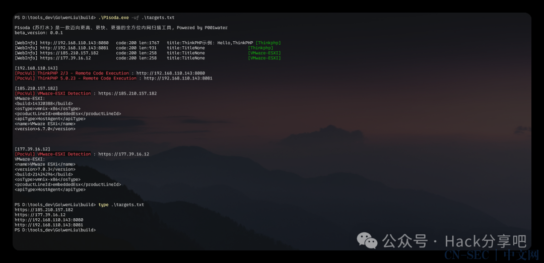Click the 'type .\targets.txt' command
The image size is (544, 263).
click(x=121, y=205)
